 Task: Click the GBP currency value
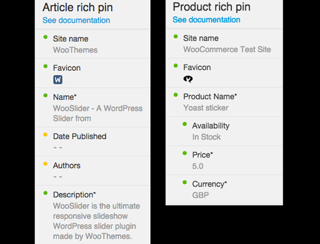click(x=200, y=195)
